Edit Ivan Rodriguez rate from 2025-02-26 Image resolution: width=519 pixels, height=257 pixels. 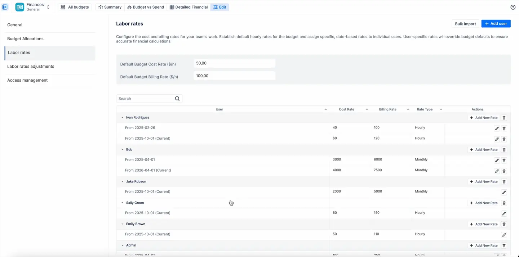coord(497,128)
